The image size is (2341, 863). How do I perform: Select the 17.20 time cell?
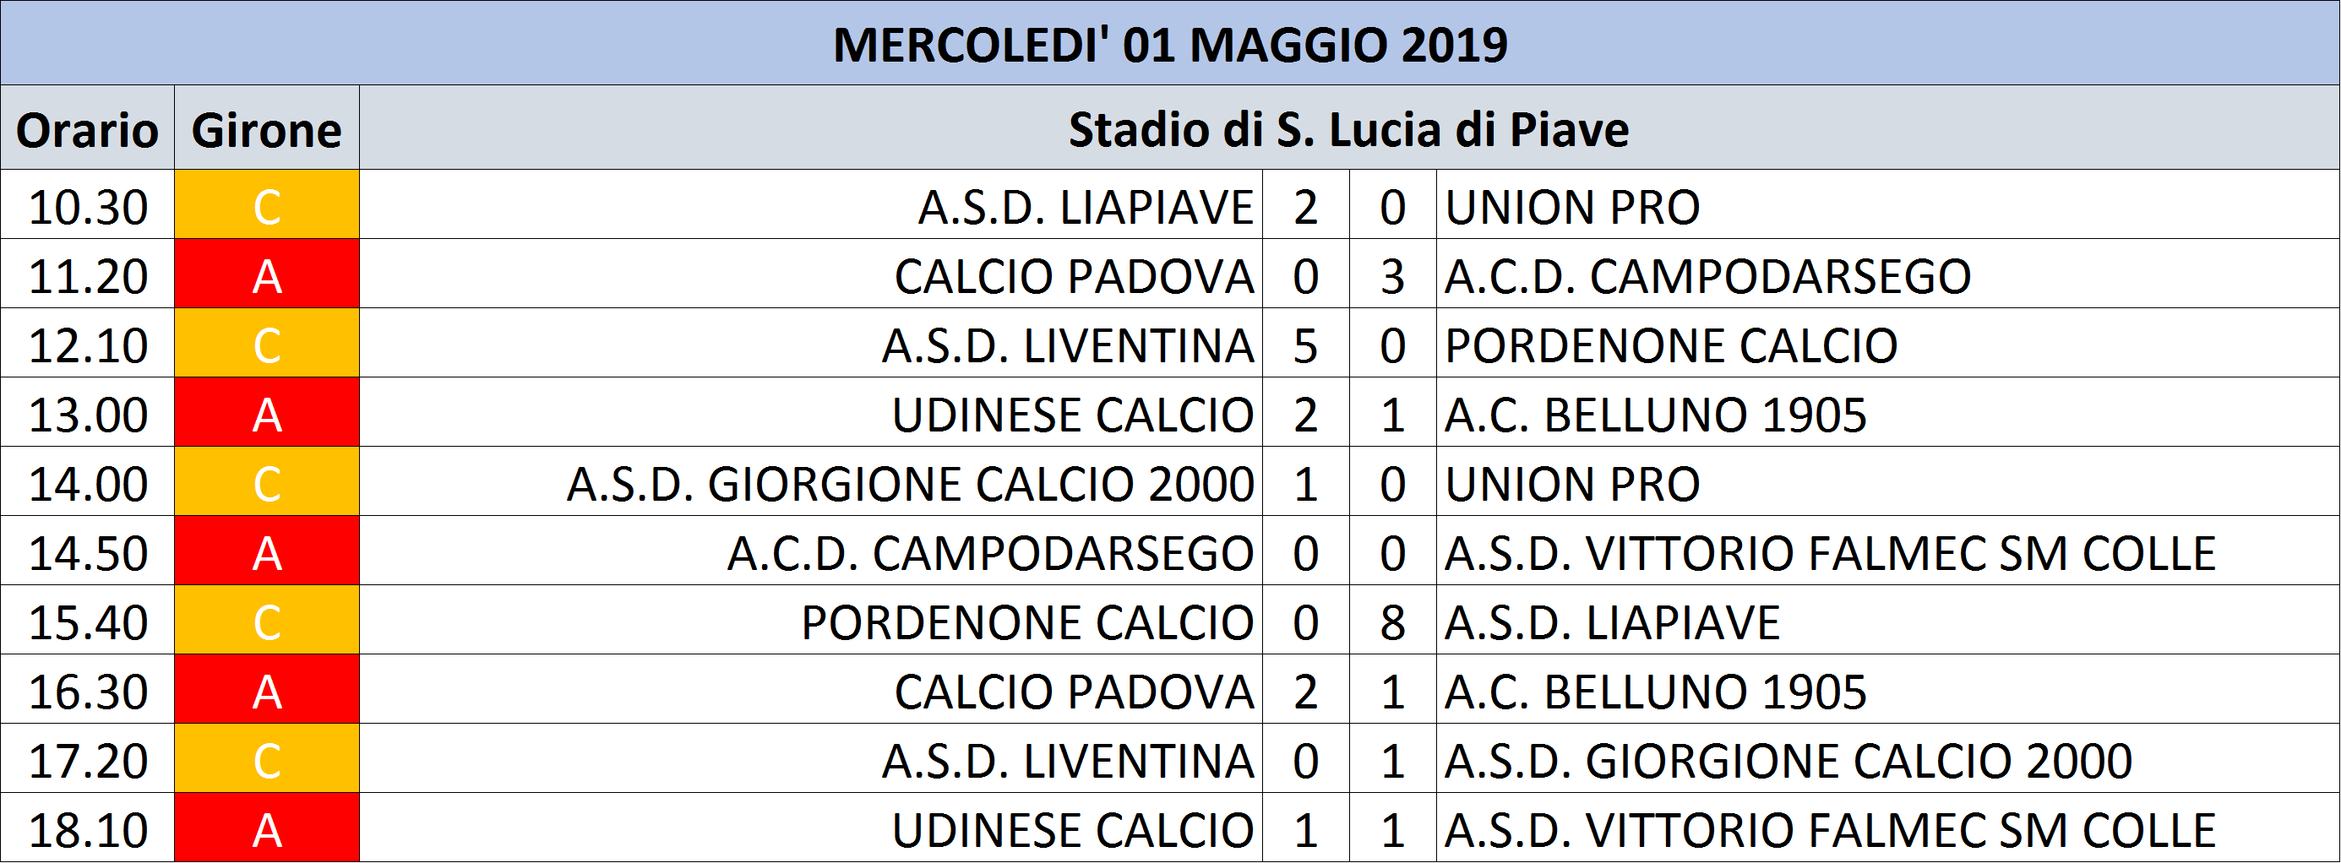[x=87, y=757]
